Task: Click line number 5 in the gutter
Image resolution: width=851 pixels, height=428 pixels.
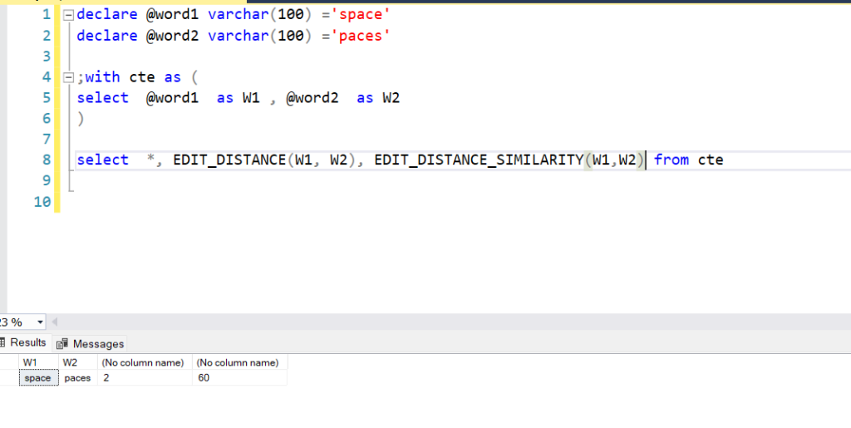Action: coord(47,97)
